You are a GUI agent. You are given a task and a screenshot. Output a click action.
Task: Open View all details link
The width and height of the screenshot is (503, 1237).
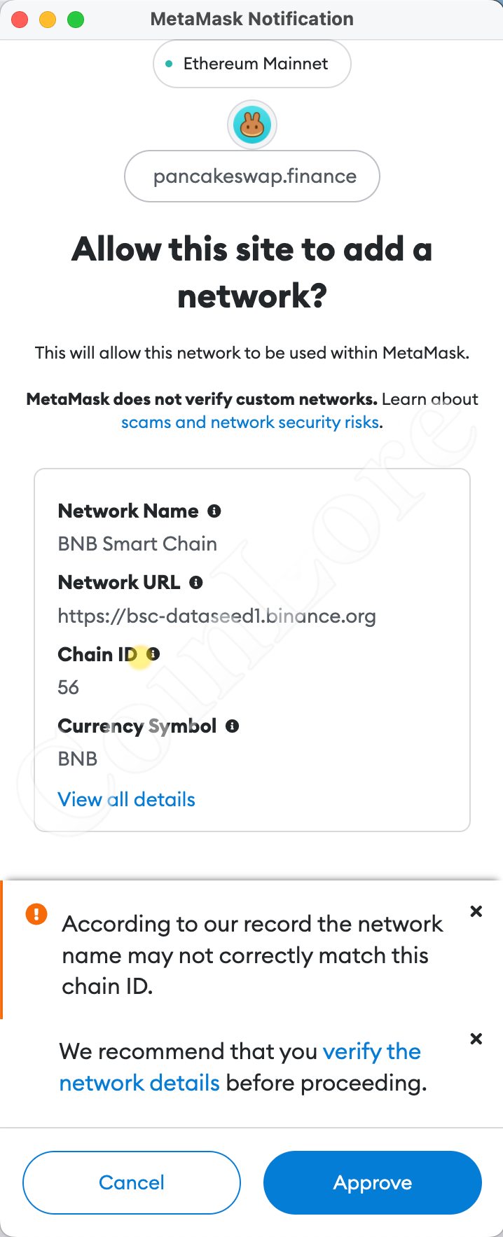point(127,799)
